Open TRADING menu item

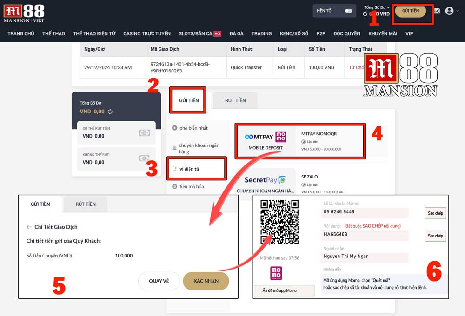coord(261,33)
